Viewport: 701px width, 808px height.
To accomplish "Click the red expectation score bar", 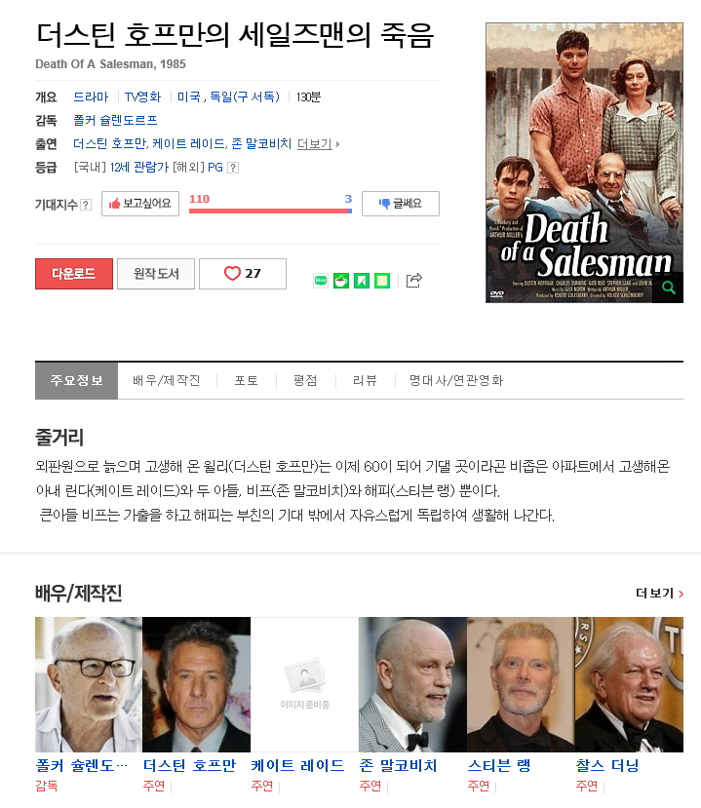I will point(268,211).
